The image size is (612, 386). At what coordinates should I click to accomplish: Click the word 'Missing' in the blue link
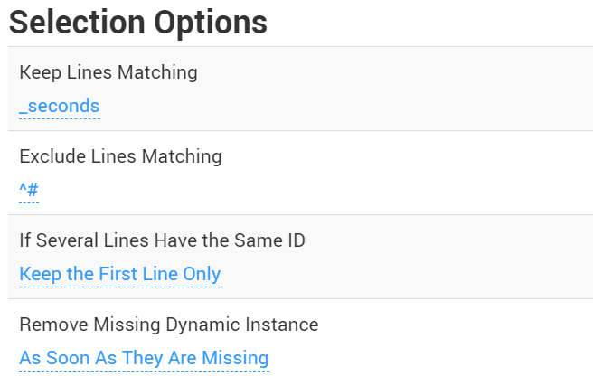[x=235, y=358]
